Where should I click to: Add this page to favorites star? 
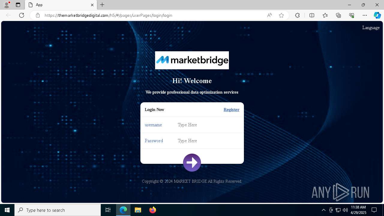point(281,15)
